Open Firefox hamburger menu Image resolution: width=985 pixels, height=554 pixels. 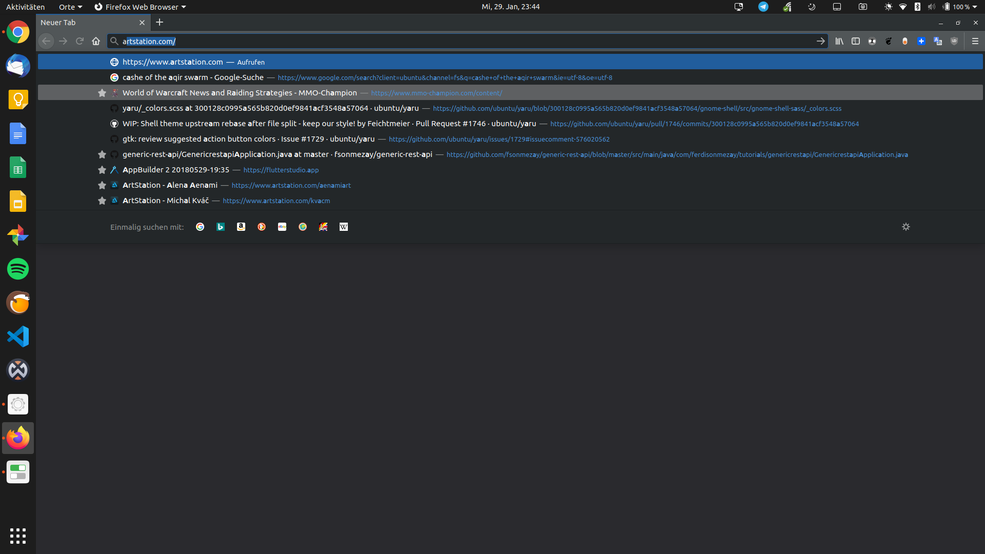(975, 41)
